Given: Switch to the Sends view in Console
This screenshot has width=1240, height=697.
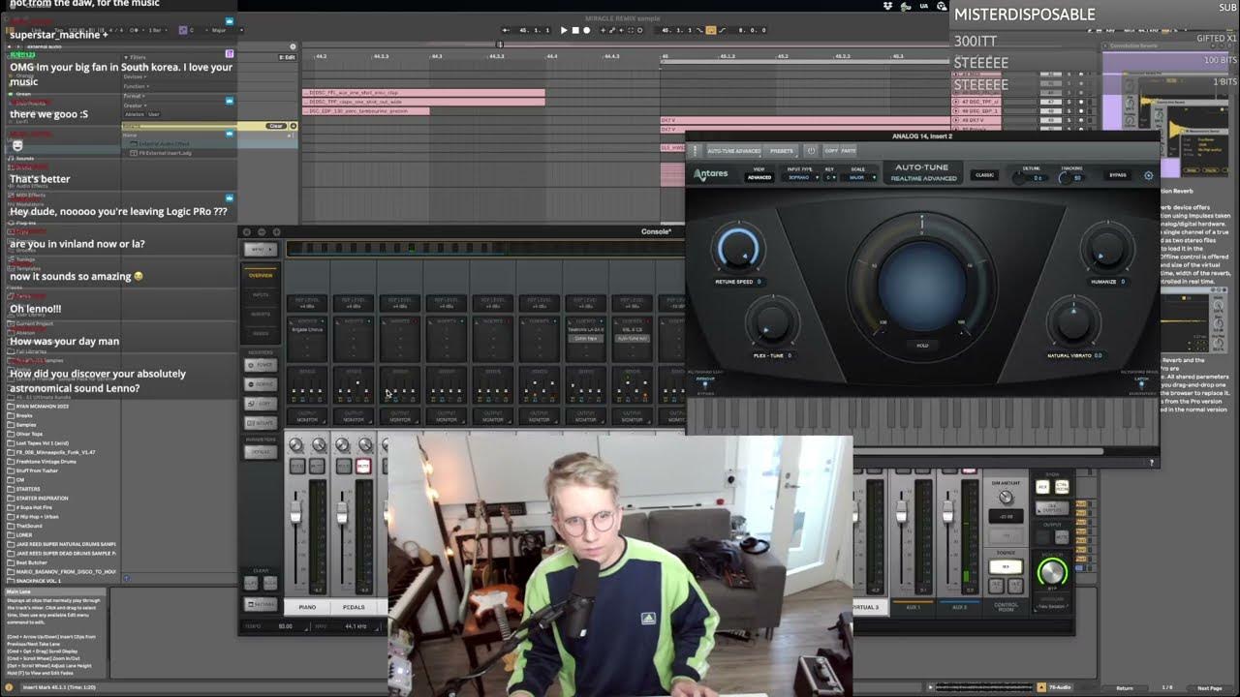Looking at the screenshot, I should (x=261, y=333).
